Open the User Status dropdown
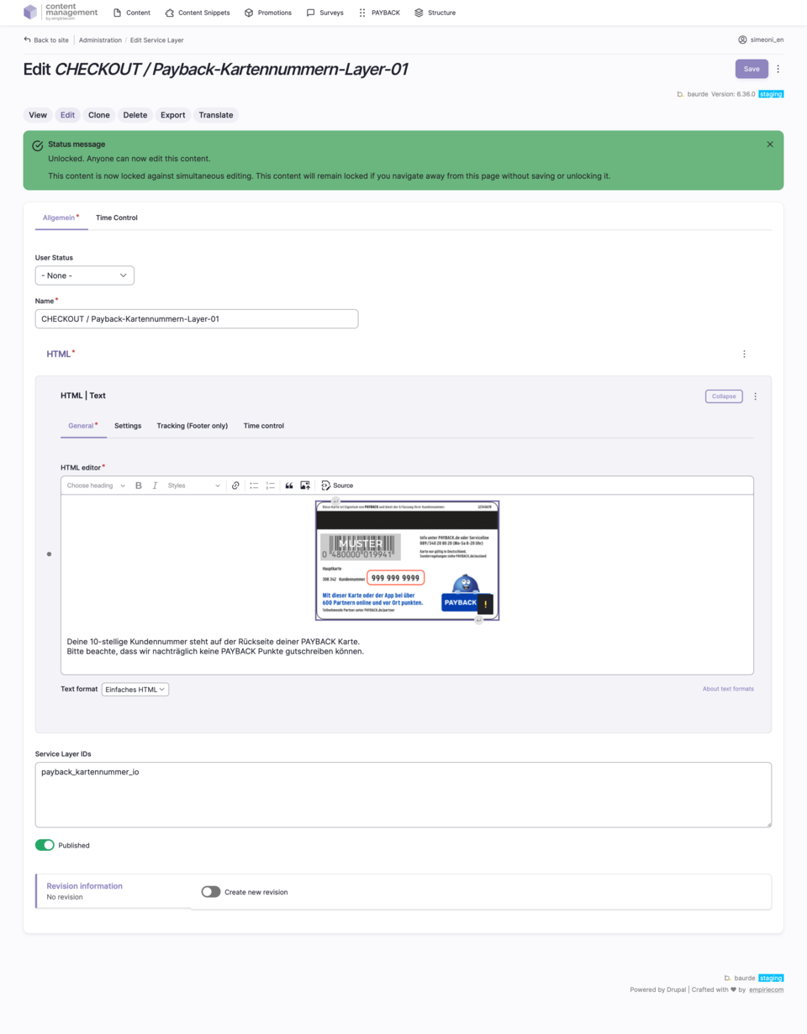Viewport: 807px width, 1034px height. (85, 276)
